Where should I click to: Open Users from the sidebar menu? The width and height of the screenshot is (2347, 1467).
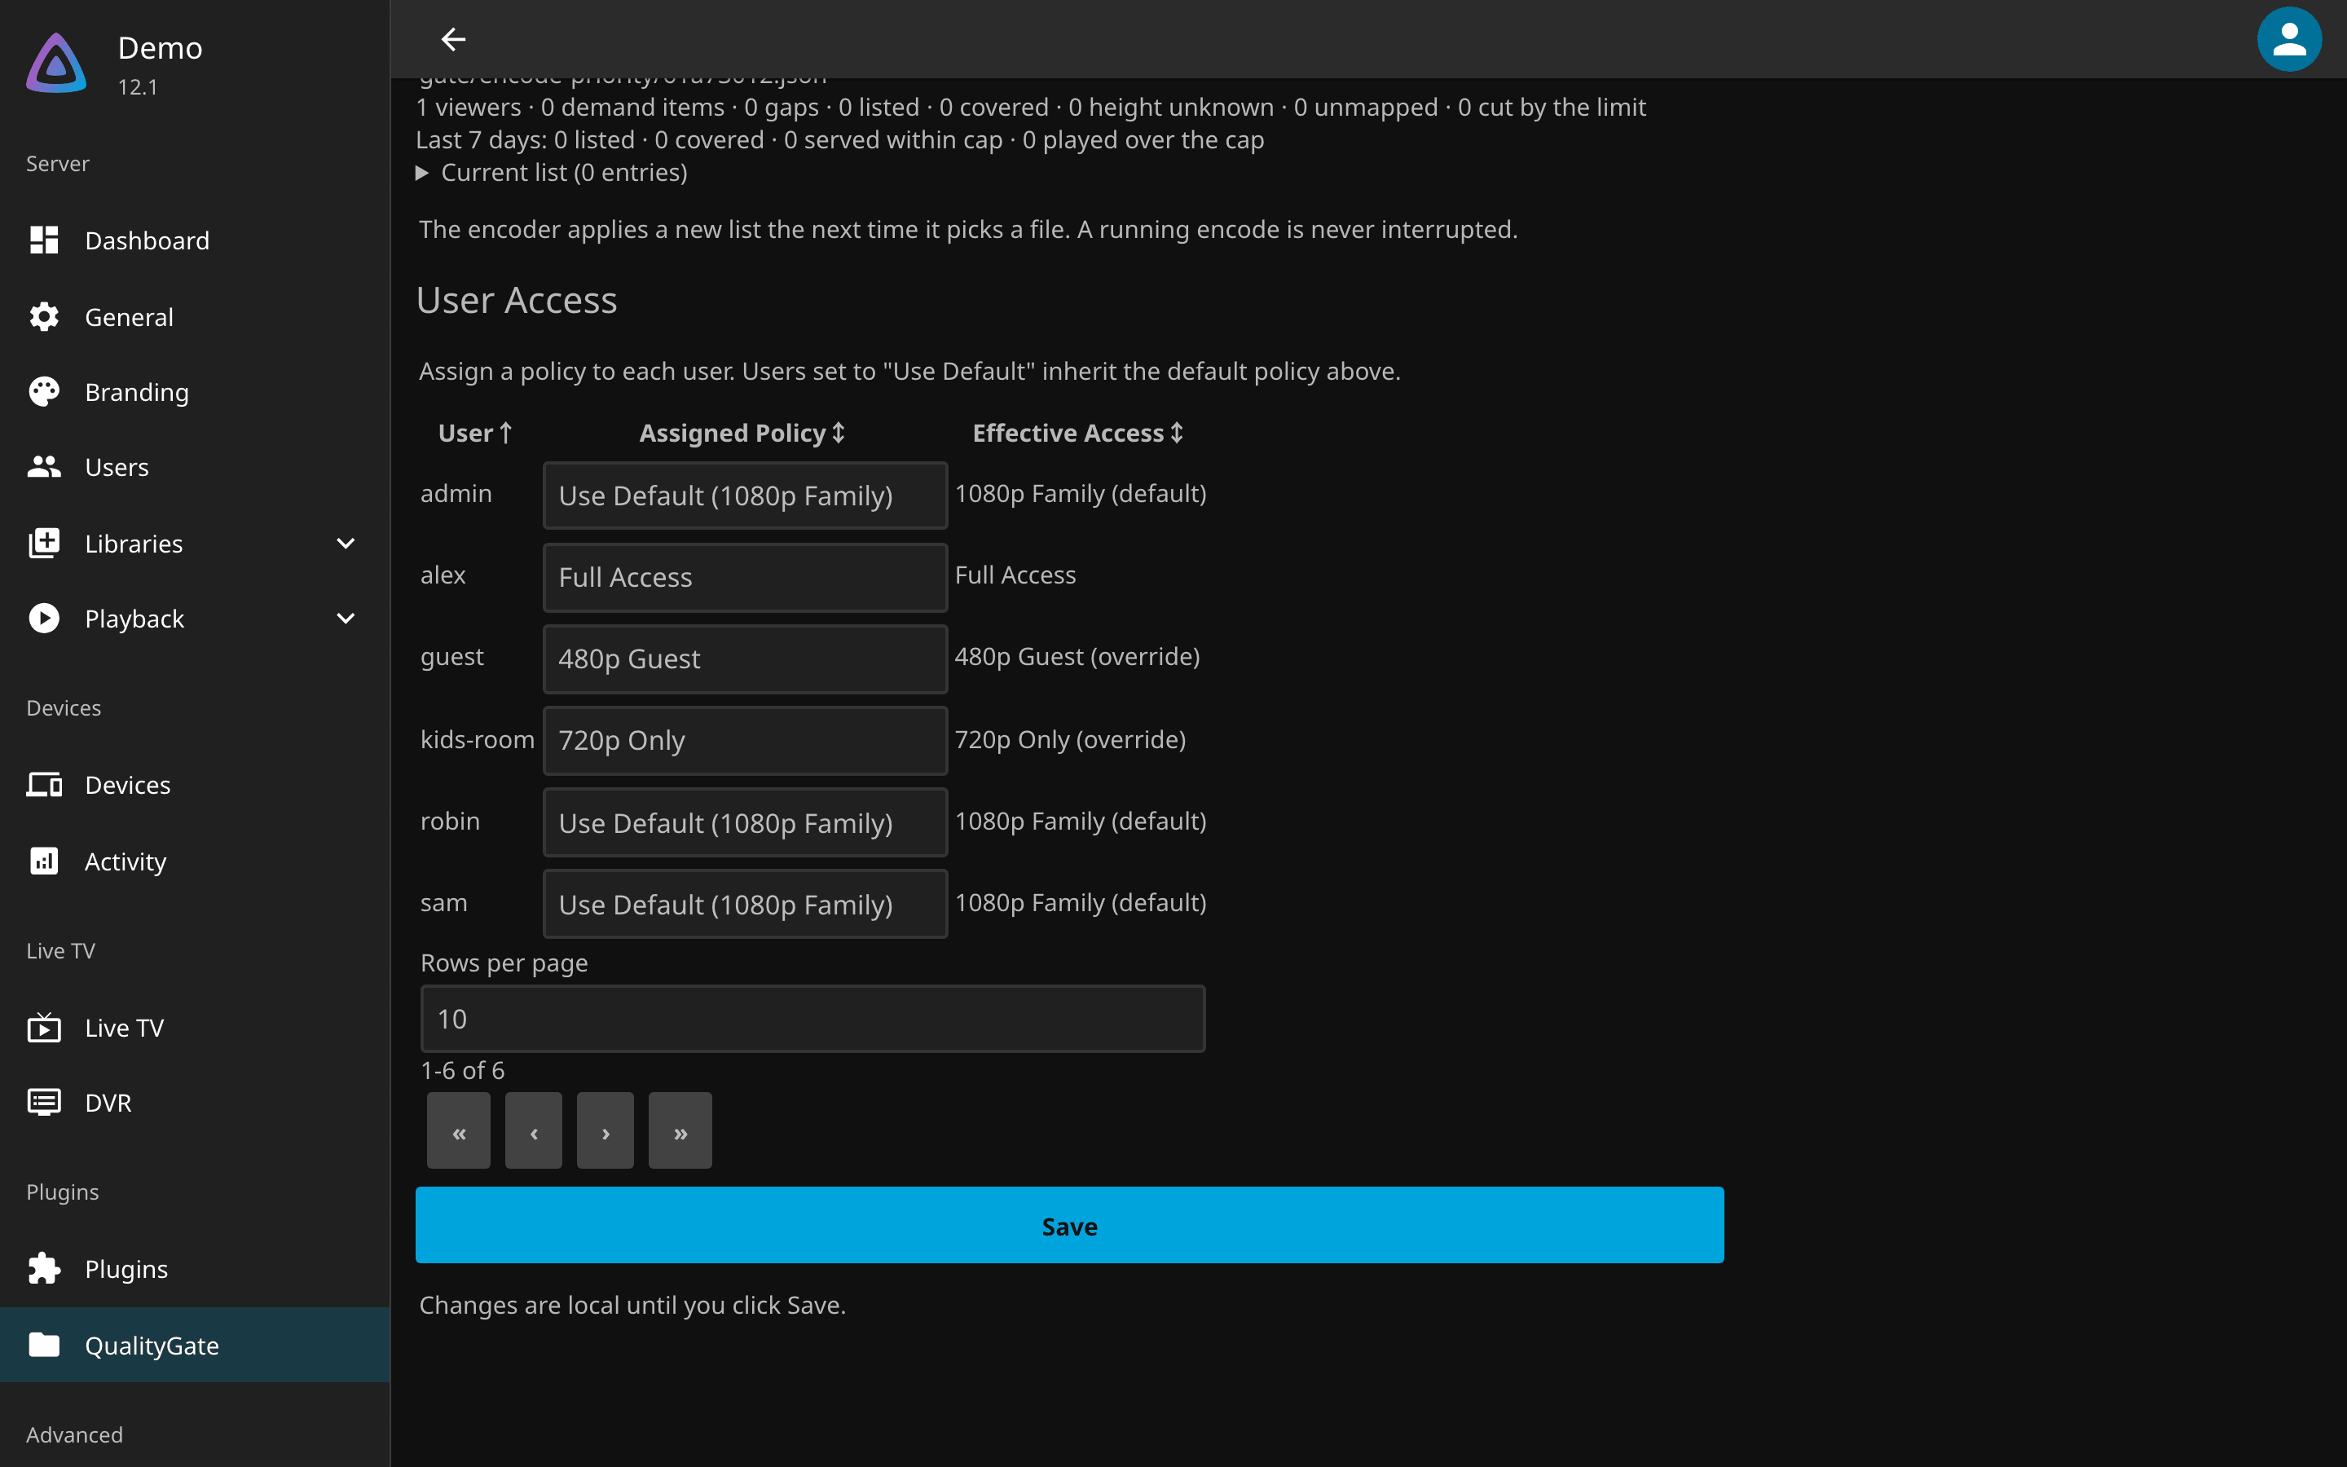tap(195, 467)
